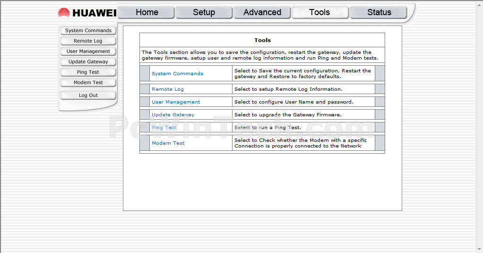The width and height of the screenshot is (483, 253).
Task: Click the Huawei logo
Action: [x=87, y=13]
